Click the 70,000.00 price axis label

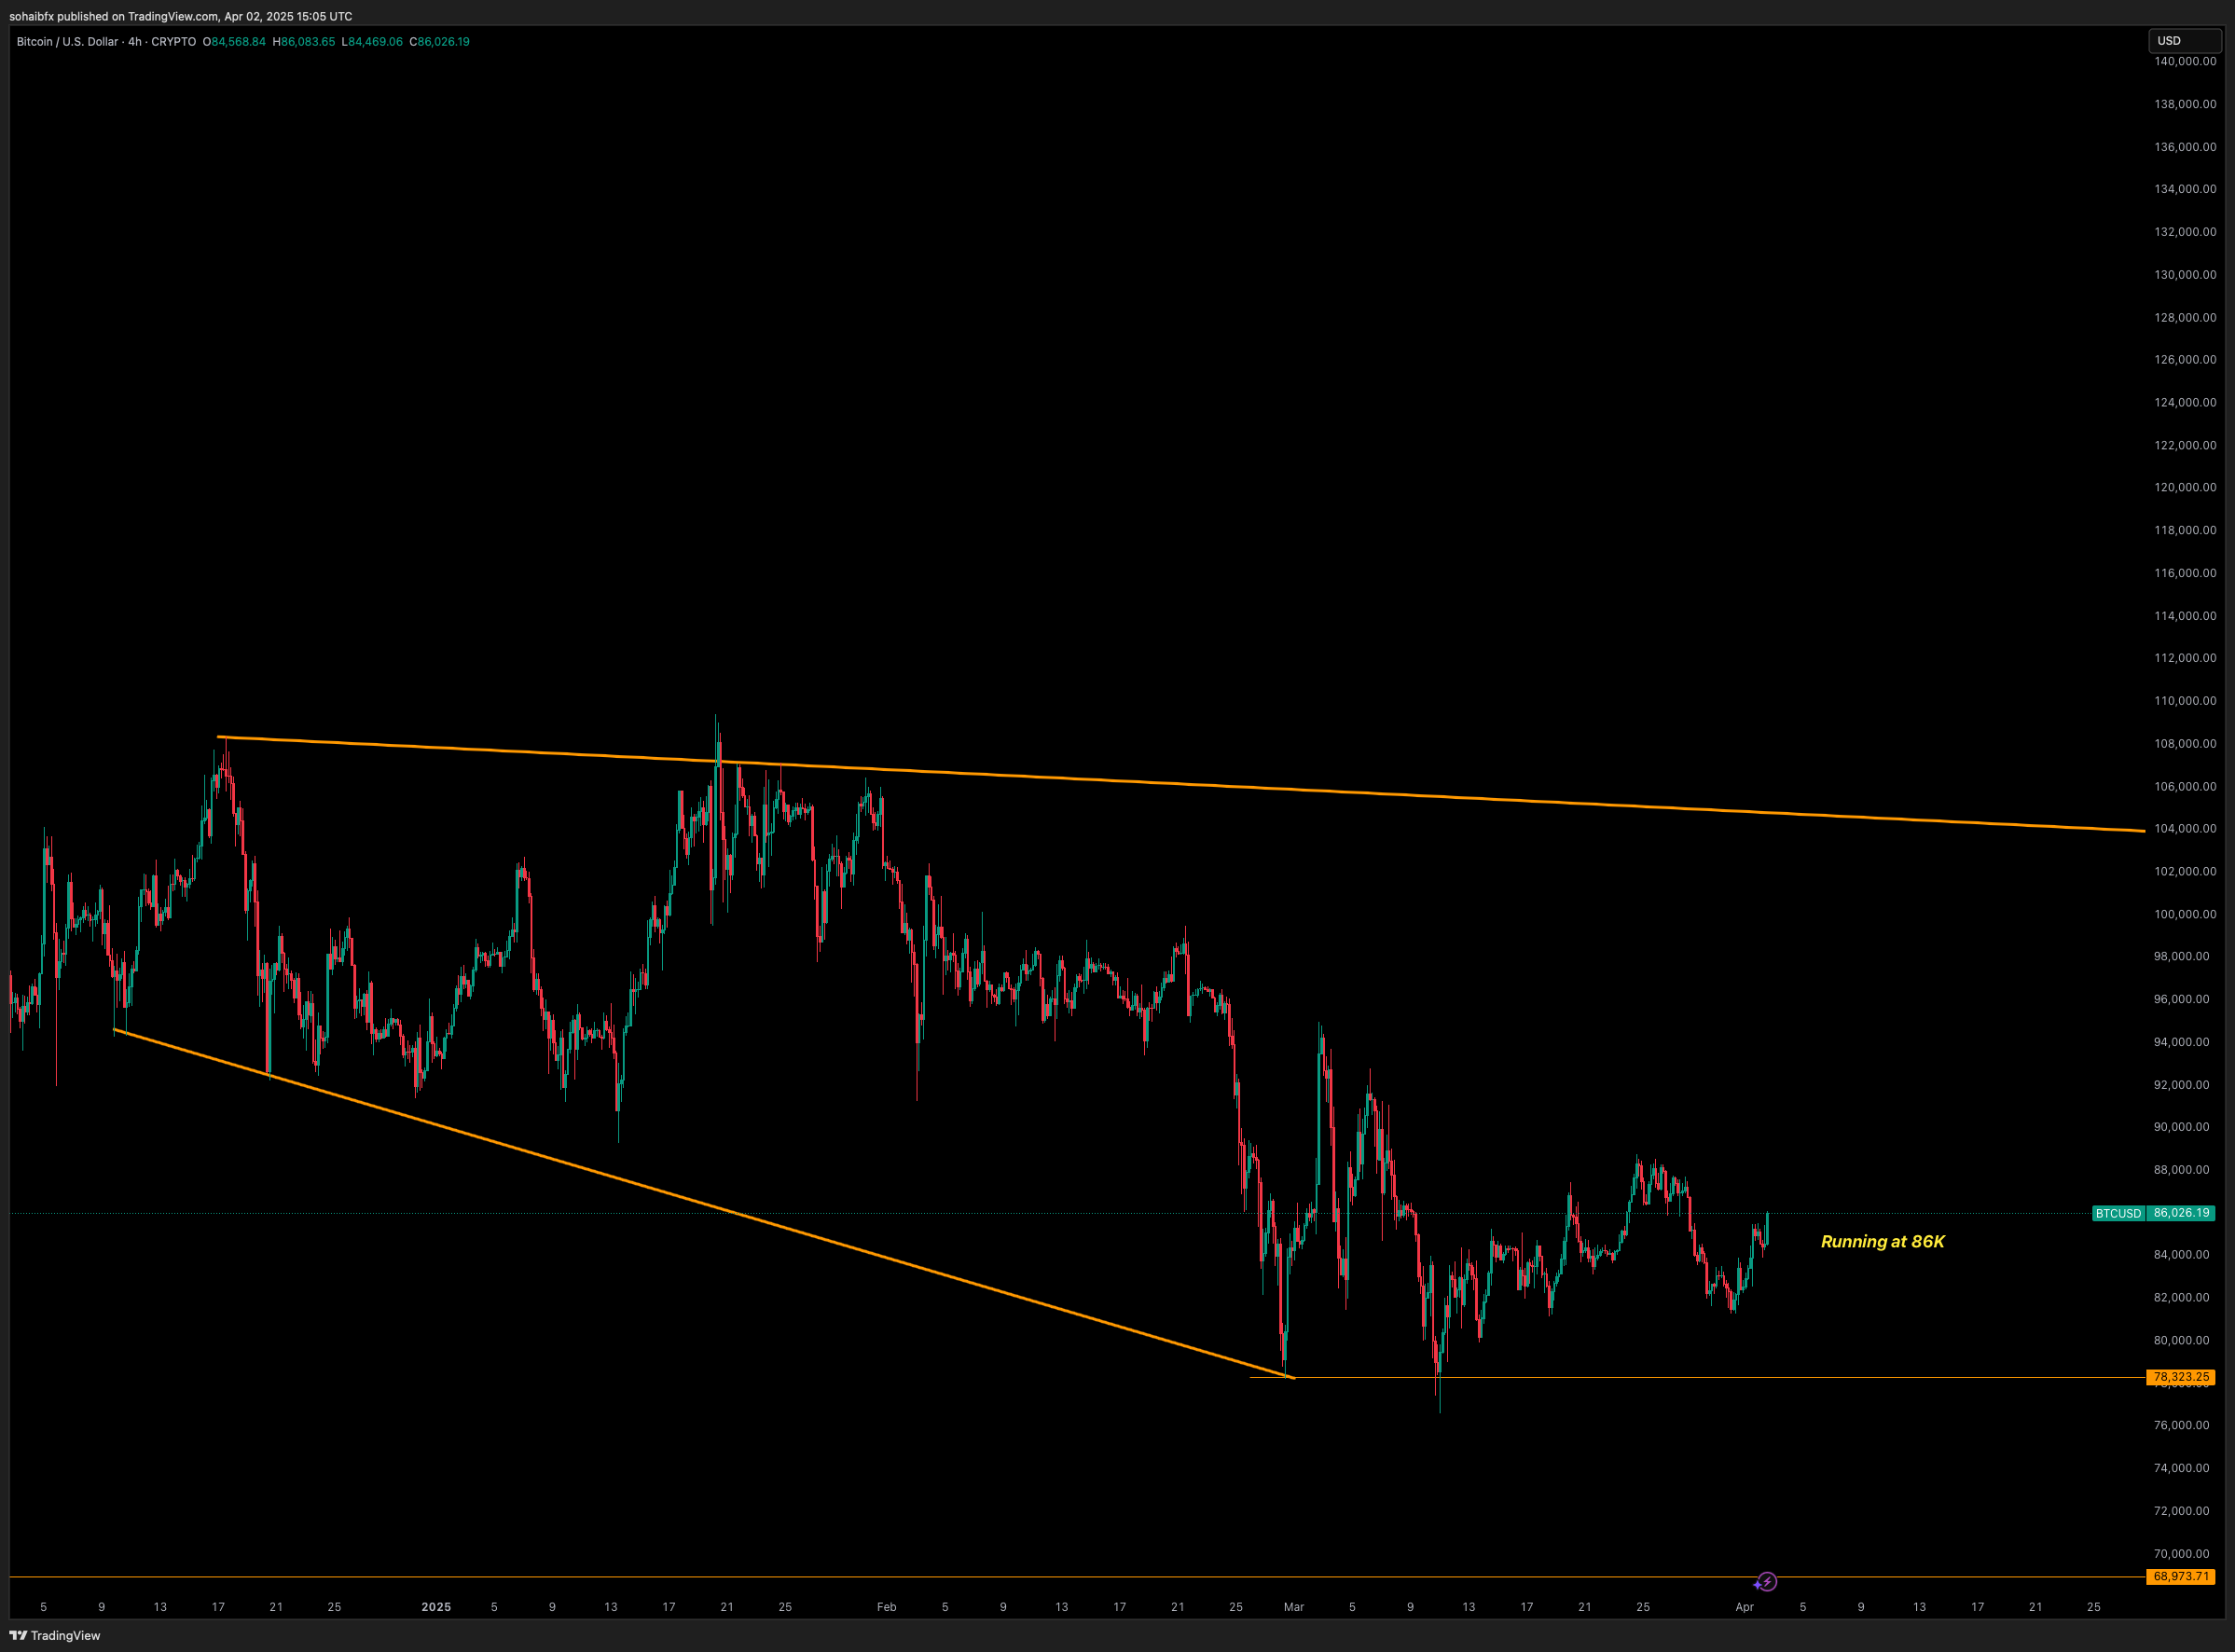2182,1553
